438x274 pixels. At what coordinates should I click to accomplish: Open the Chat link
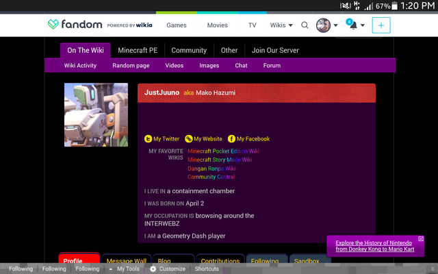click(241, 66)
